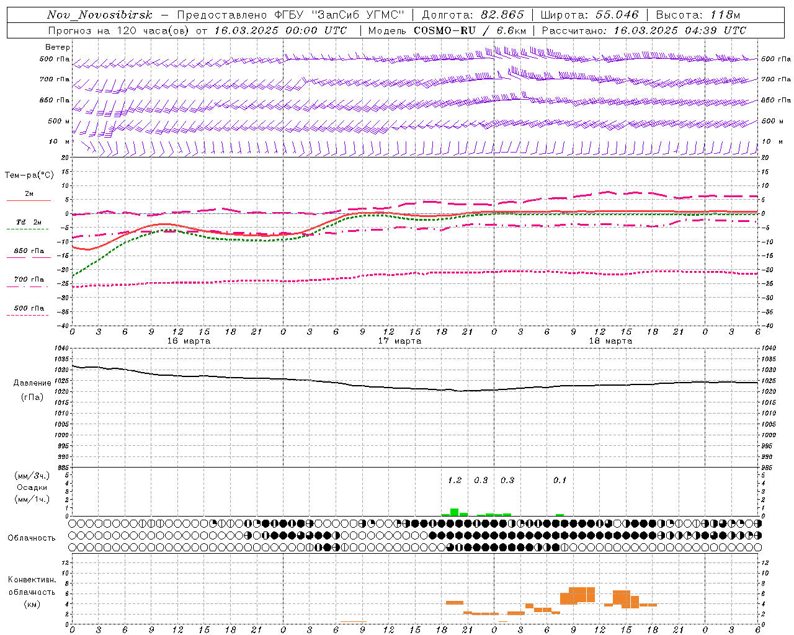794x635 pixels.
Task: Select the 'Конвективн.' convective cloud label
Action: 32,580
